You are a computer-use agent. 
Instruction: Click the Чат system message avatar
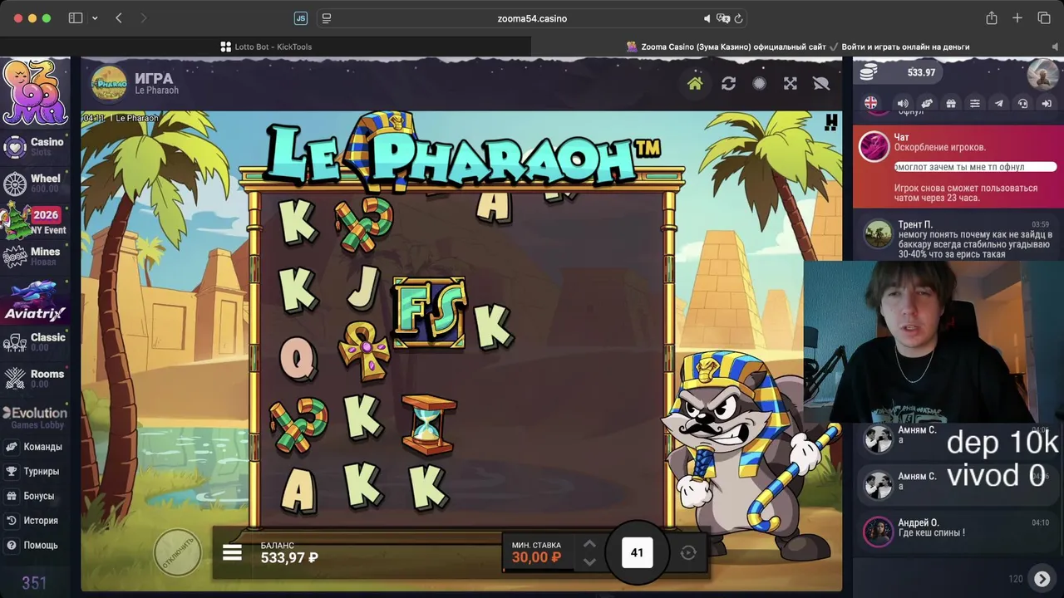[874, 147]
